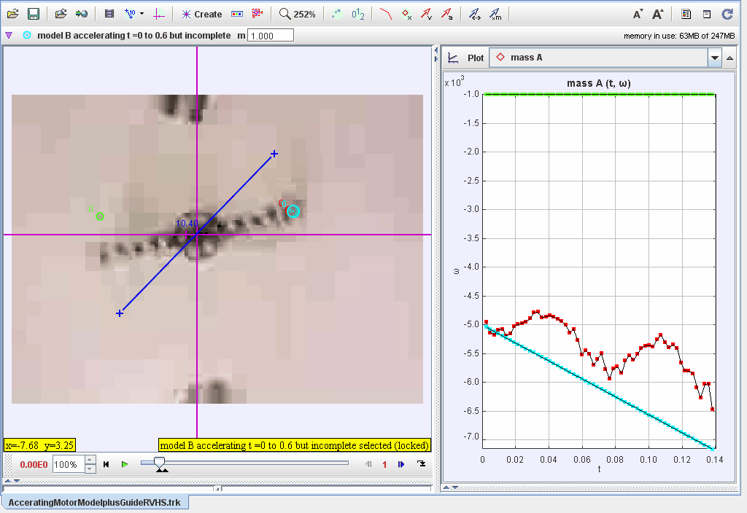Toggle acceleration vectors icon

[x=447, y=14]
